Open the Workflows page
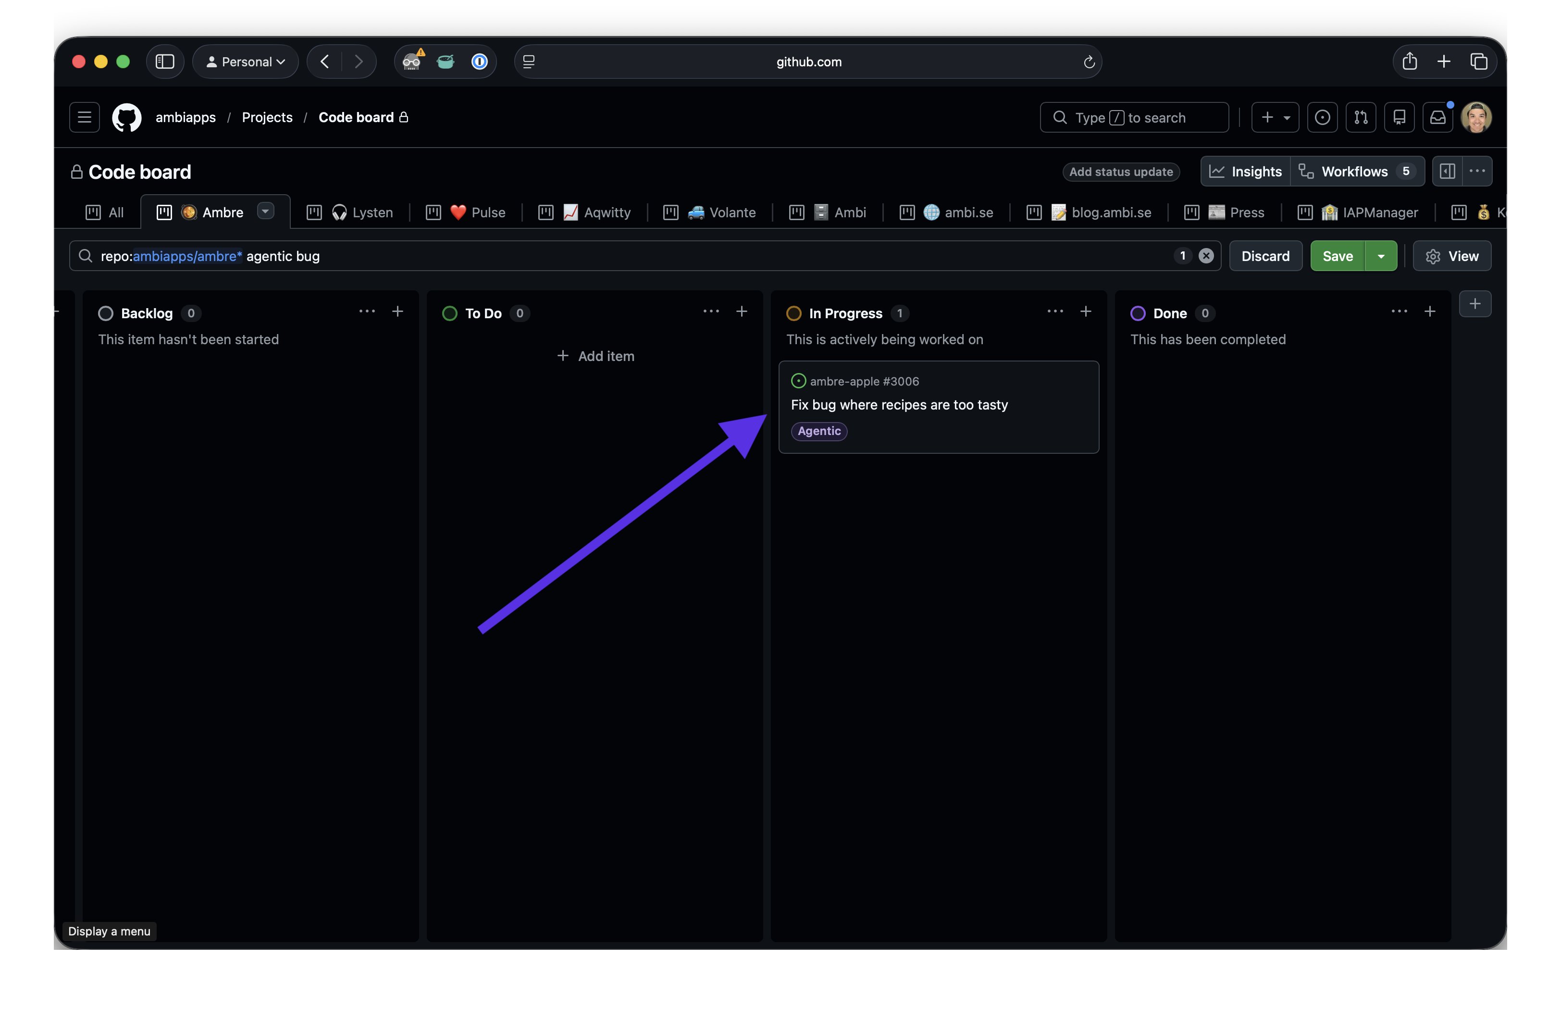This screenshot has height=1021, width=1561. tap(1355, 171)
